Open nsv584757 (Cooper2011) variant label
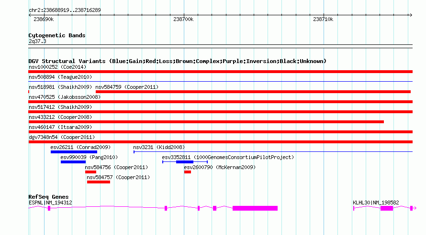This screenshot has width=426, height=235. (118, 177)
